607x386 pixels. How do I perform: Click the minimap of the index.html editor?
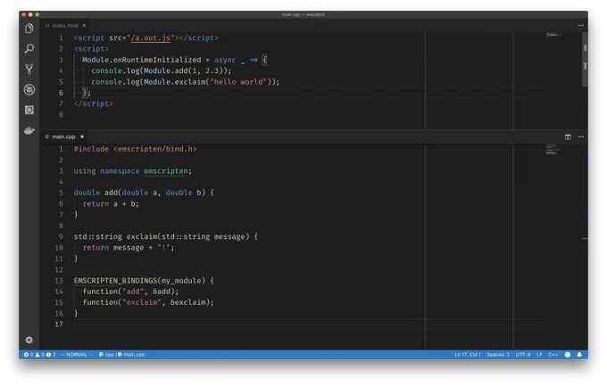pyautogui.click(x=553, y=35)
